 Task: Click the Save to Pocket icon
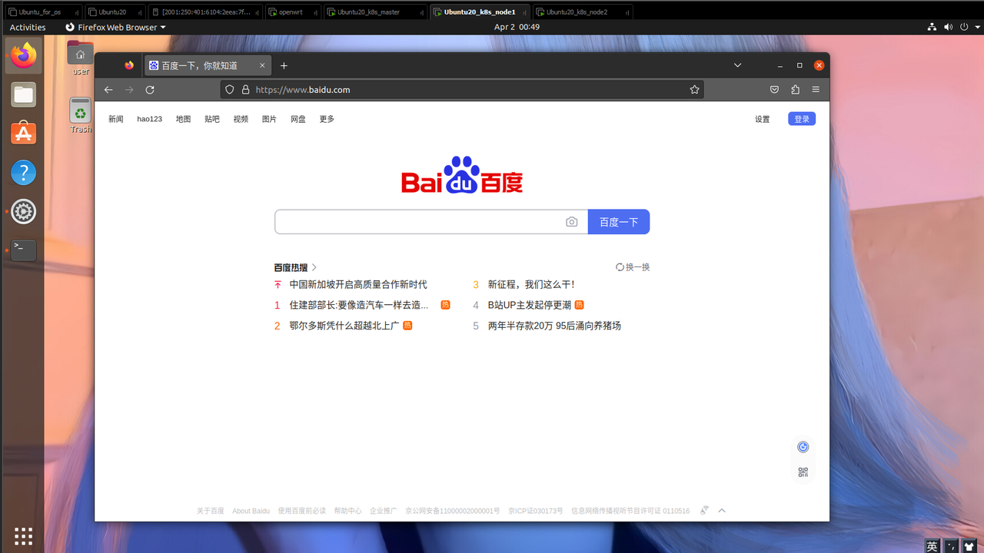pos(774,90)
